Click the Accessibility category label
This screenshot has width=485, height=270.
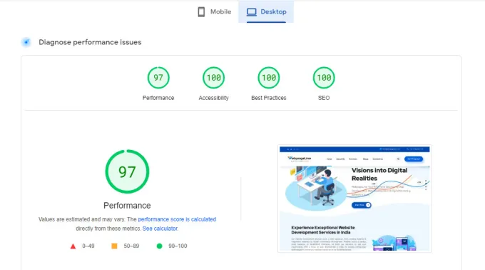pyautogui.click(x=213, y=98)
